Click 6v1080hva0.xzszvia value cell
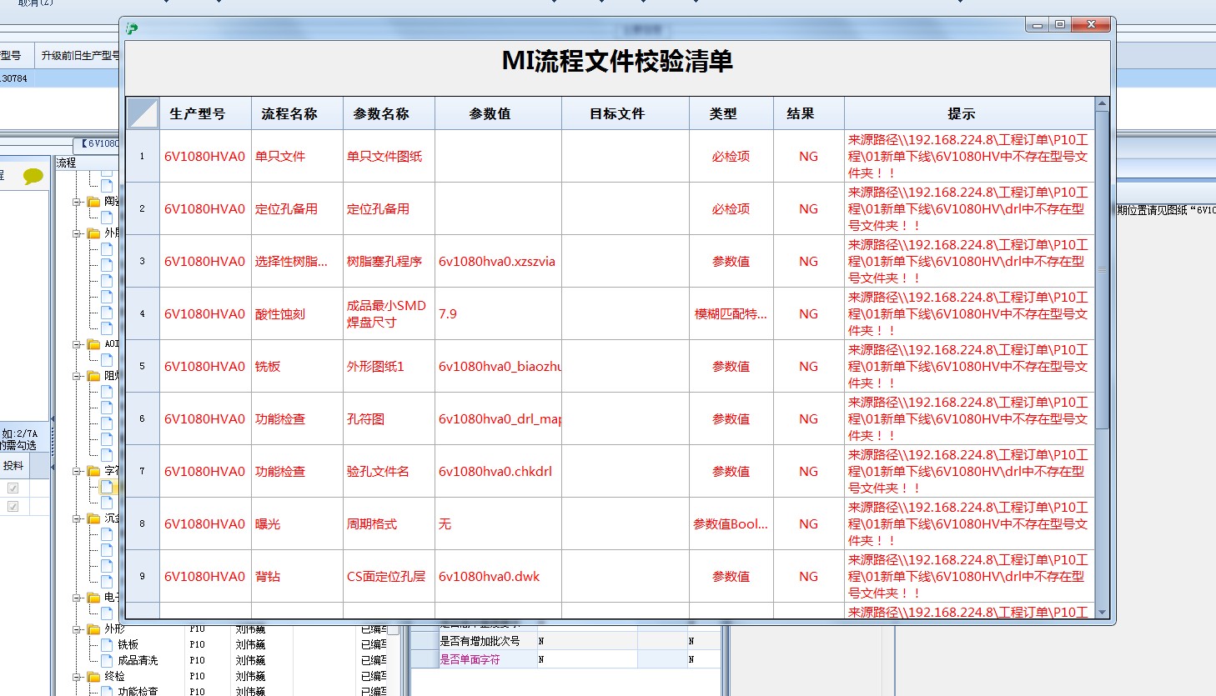1216x696 pixels. click(x=498, y=261)
